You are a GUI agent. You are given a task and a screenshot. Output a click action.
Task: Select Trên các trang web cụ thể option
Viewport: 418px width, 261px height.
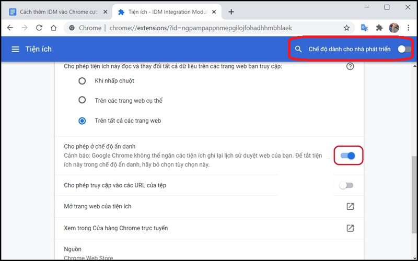[82, 100]
